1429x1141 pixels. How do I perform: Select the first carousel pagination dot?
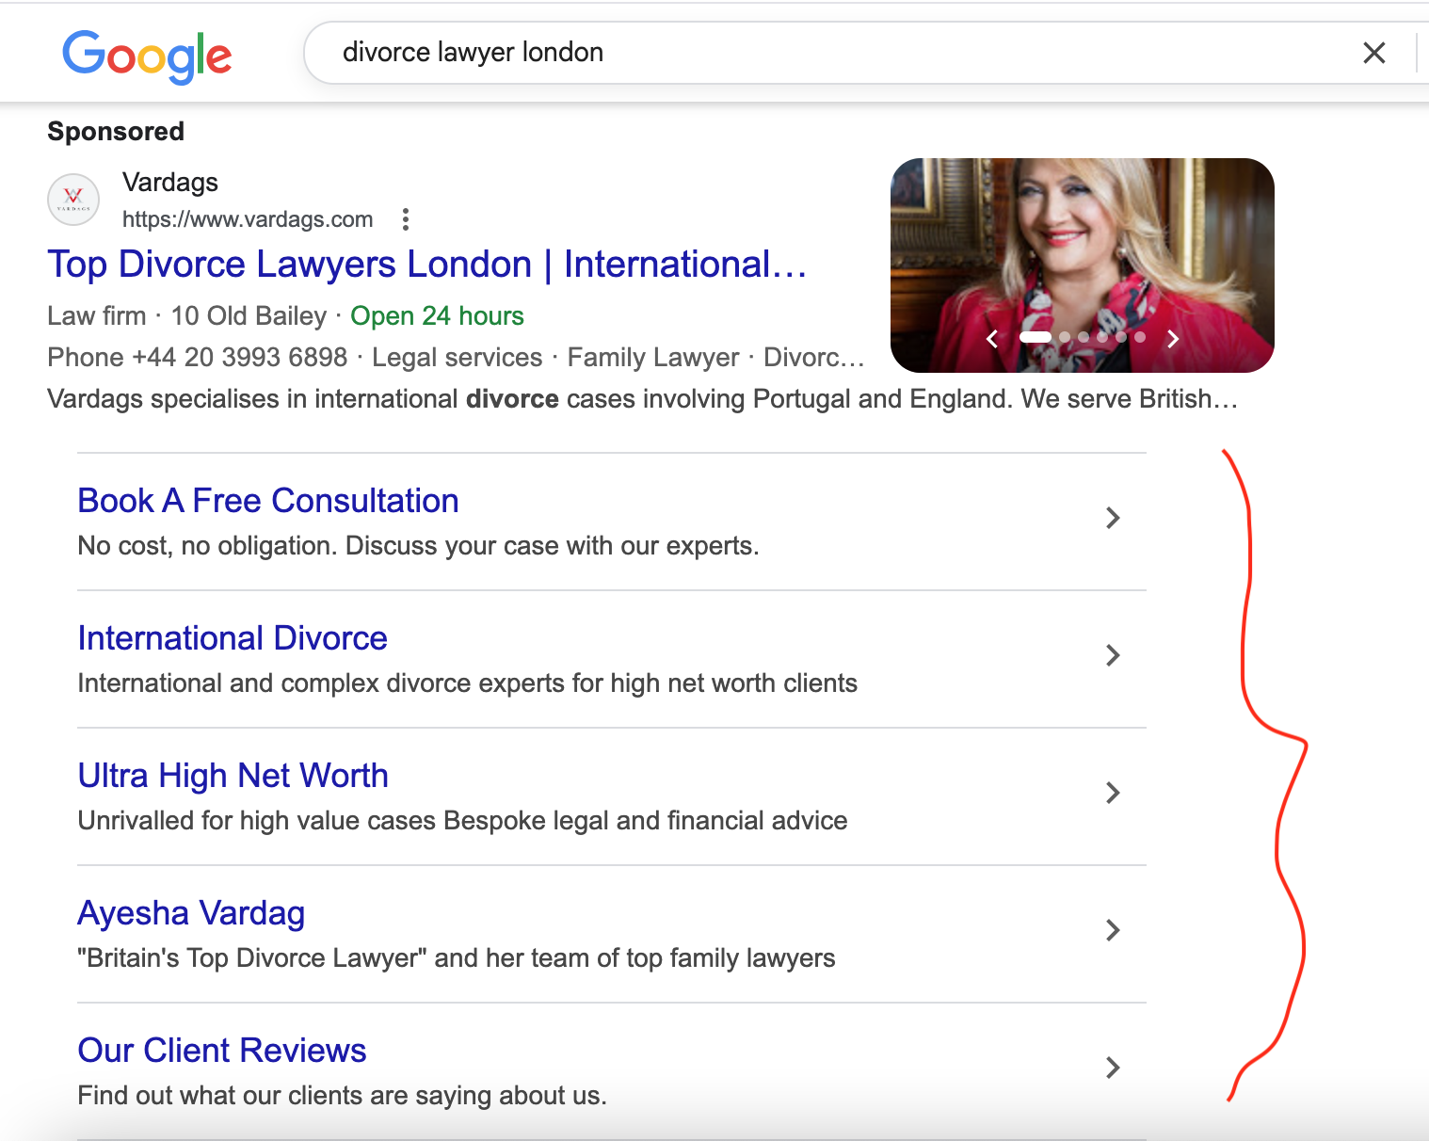[x=1036, y=337]
